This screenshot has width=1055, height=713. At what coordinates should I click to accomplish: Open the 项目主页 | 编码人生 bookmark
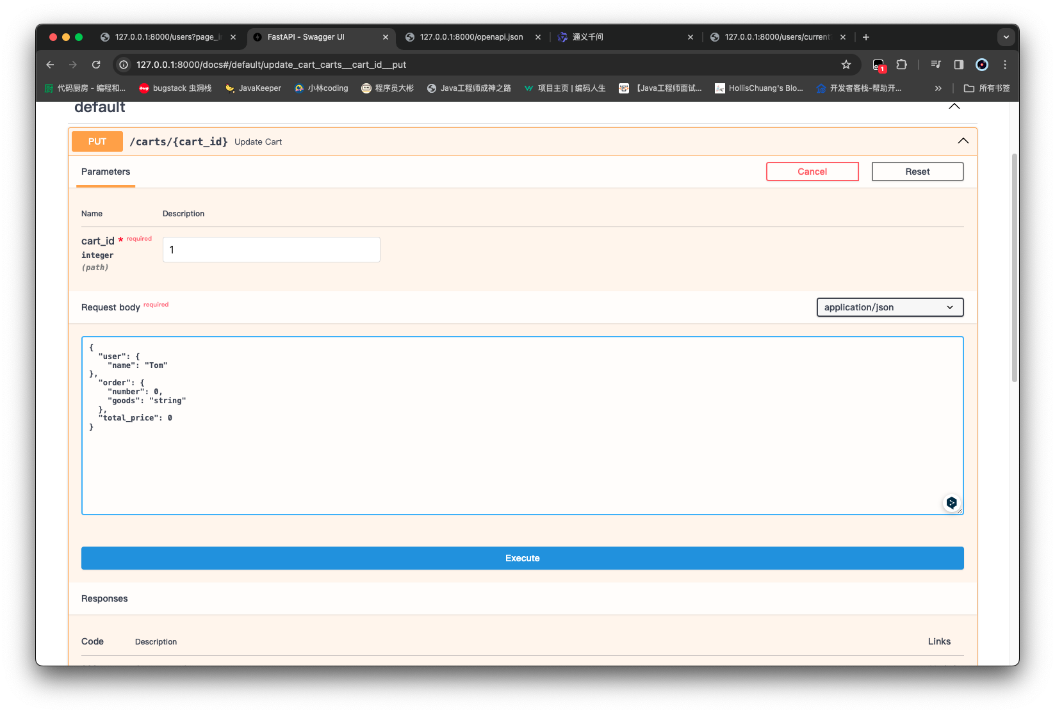[x=565, y=88]
